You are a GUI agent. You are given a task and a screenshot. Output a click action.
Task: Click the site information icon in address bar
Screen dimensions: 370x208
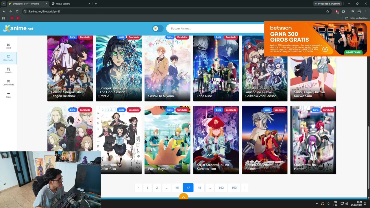[25, 12]
